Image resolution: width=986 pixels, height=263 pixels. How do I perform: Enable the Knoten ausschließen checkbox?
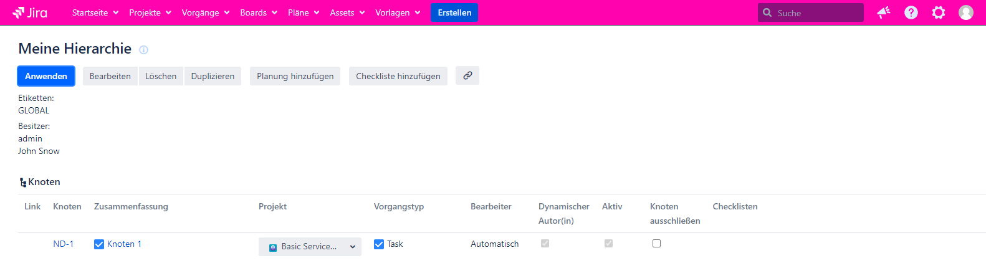[x=656, y=244]
